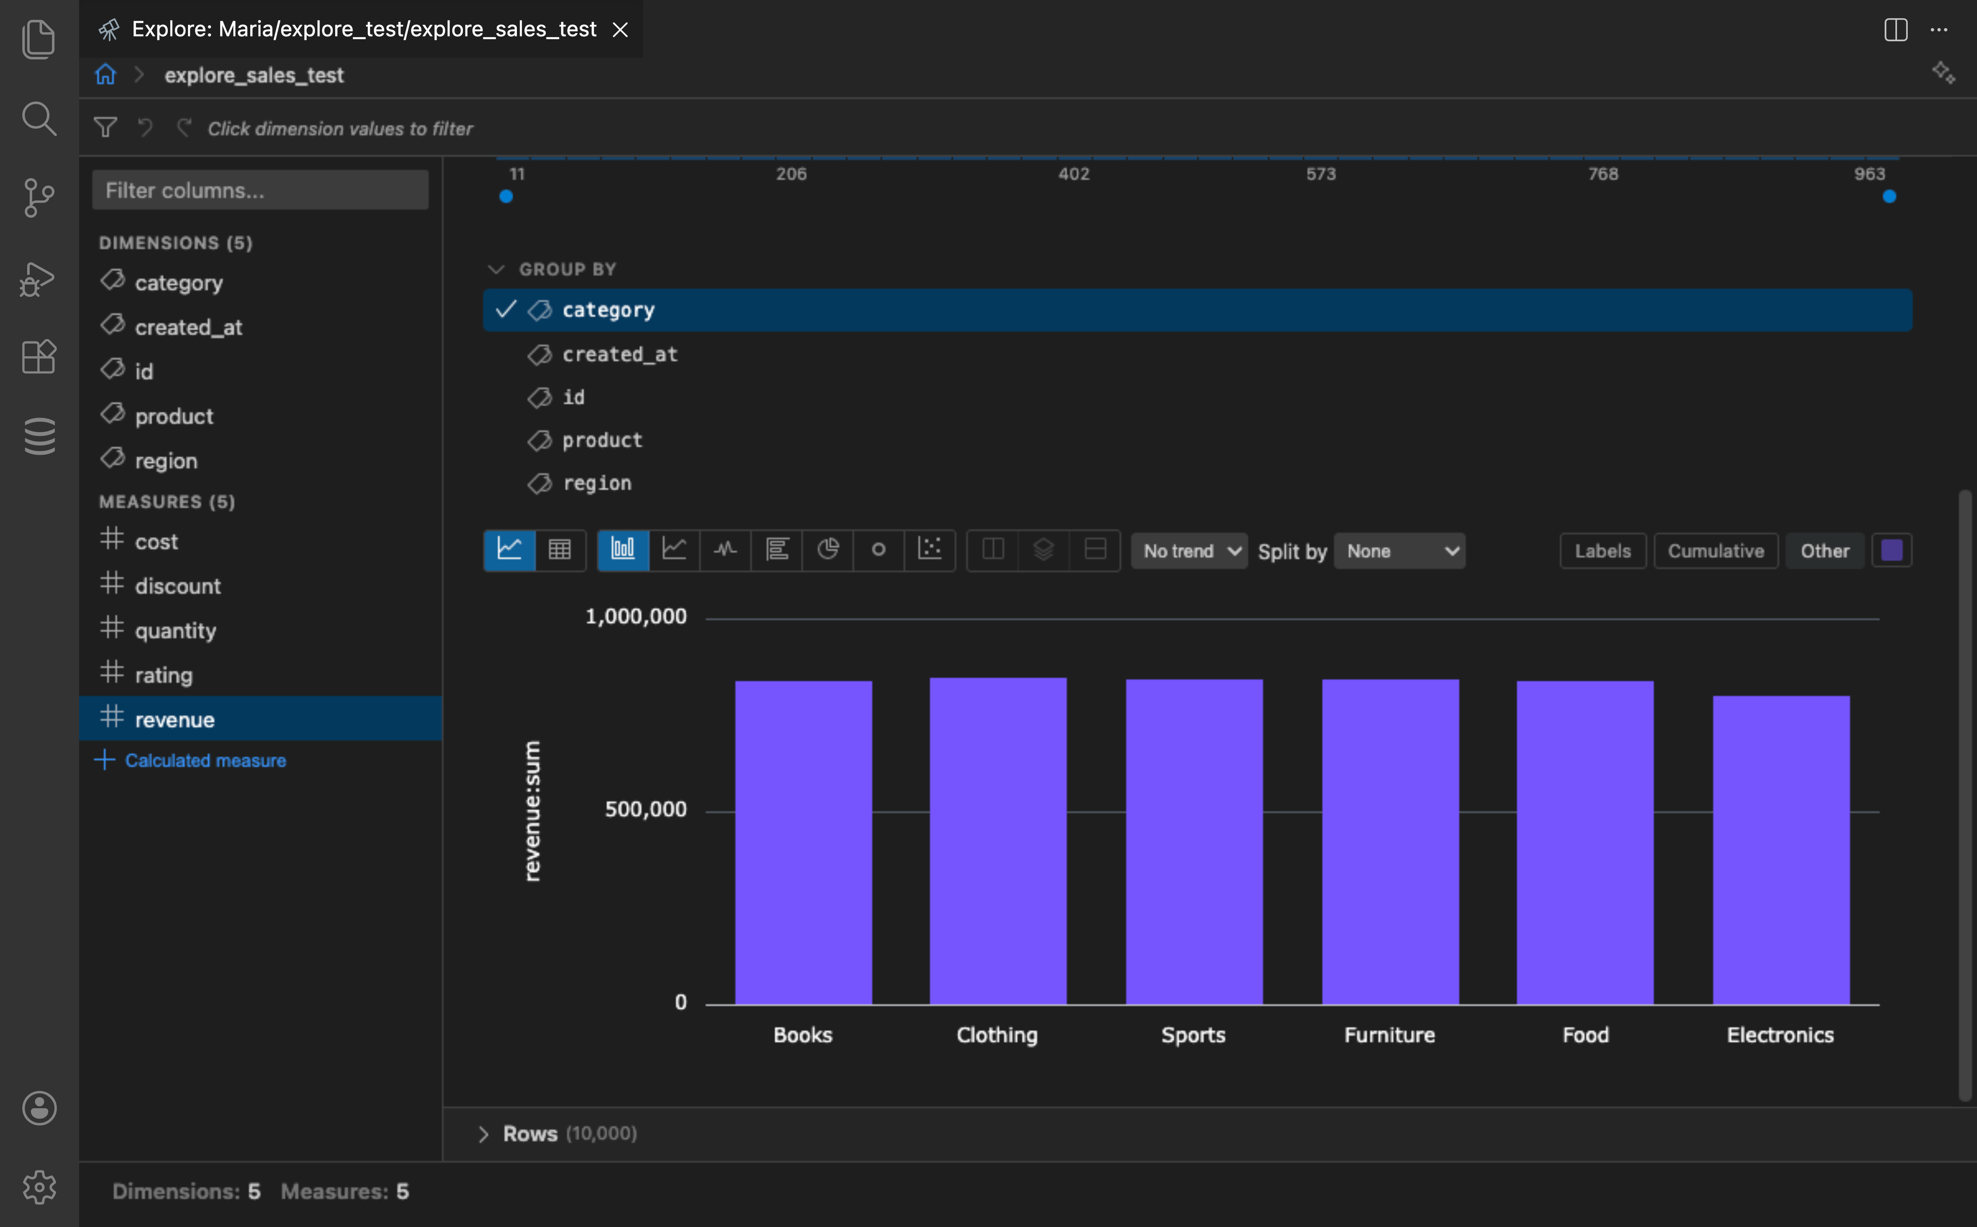Image resolution: width=1977 pixels, height=1227 pixels.
Task: Open the Split by None dropdown
Action: tap(1400, 550)
